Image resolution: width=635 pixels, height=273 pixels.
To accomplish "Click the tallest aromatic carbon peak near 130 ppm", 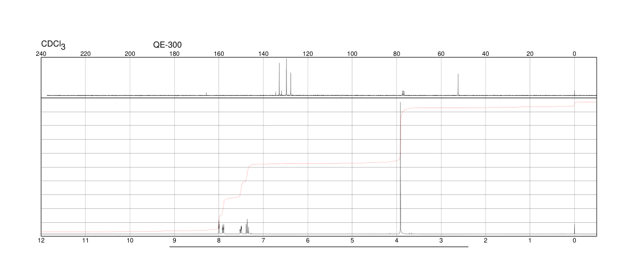I will [x=286, y=77].
